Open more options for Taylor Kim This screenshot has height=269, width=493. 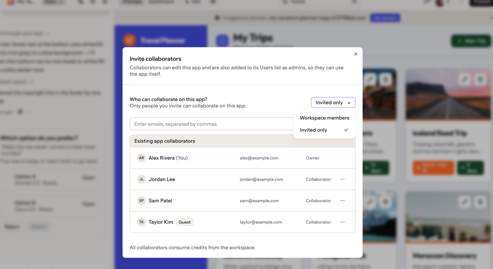tap(343, 222)
